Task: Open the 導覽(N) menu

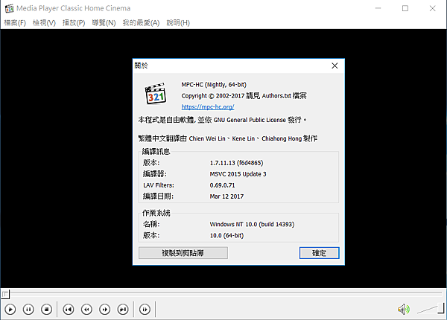Action: [x=104, y=23]
